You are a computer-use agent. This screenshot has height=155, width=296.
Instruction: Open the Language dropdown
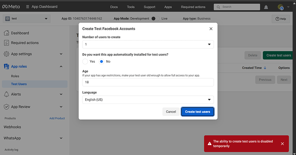[148, 100]
